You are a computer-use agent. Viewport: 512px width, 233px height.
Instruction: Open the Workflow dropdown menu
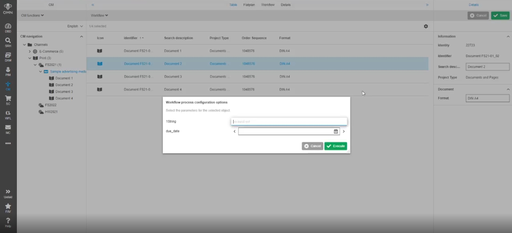pyautogui.click(x=99, y=16)
